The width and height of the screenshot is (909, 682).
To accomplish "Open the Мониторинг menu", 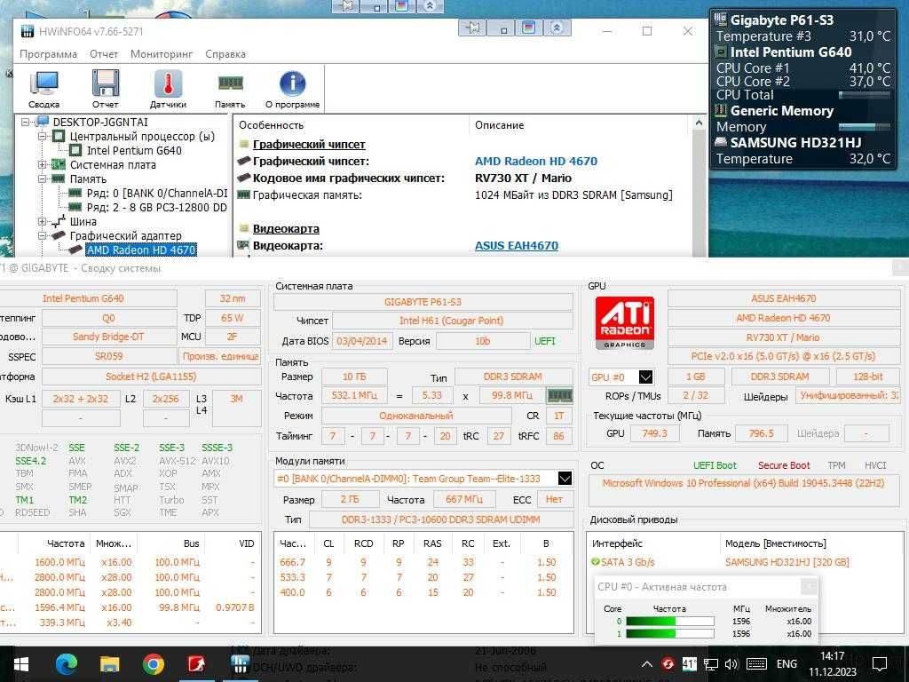I will [162, 54].
